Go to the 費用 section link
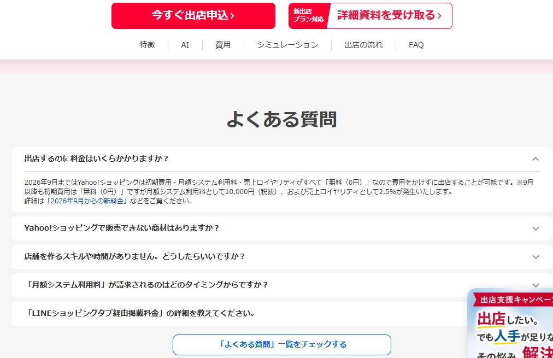 tap(223, 45)
